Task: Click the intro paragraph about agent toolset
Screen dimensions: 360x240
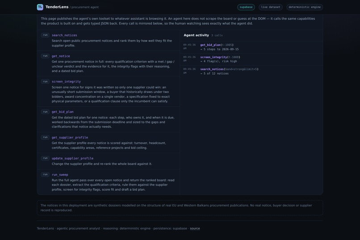Action: pyautogui.click(x=178, y=21)
